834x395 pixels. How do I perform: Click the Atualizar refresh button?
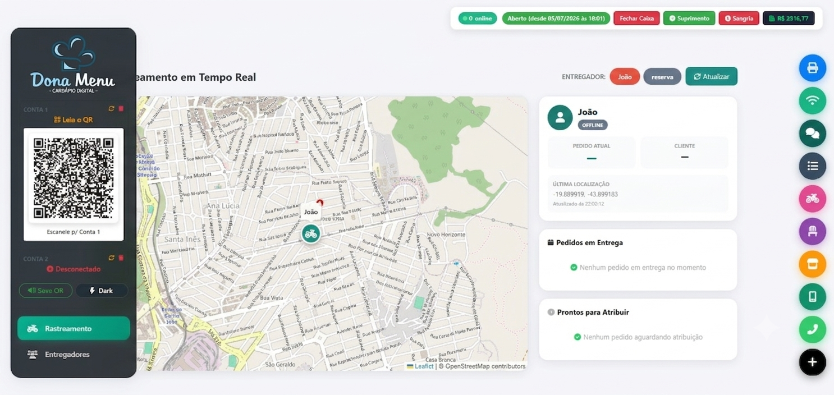coord(711,76)
